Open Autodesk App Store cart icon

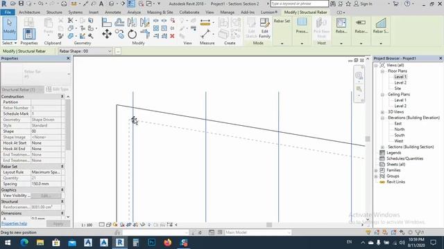click(x=396, y=3)
